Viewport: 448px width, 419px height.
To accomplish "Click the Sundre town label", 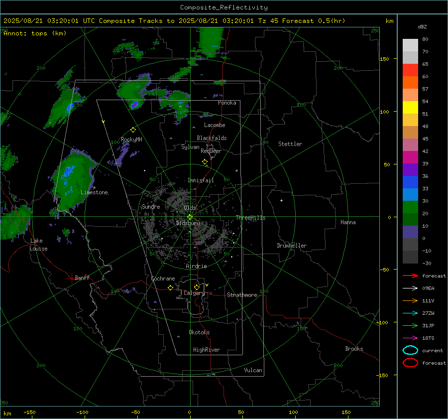I will click(151, 206).
